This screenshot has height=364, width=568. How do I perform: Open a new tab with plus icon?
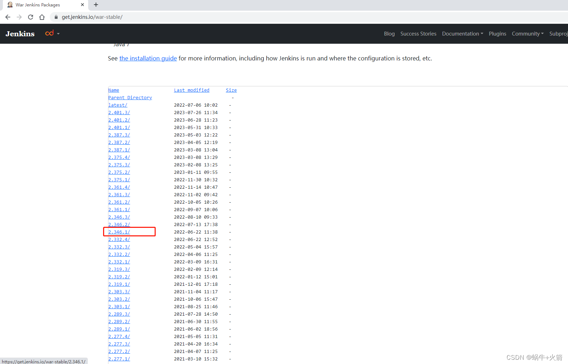(x=96, y=5)
